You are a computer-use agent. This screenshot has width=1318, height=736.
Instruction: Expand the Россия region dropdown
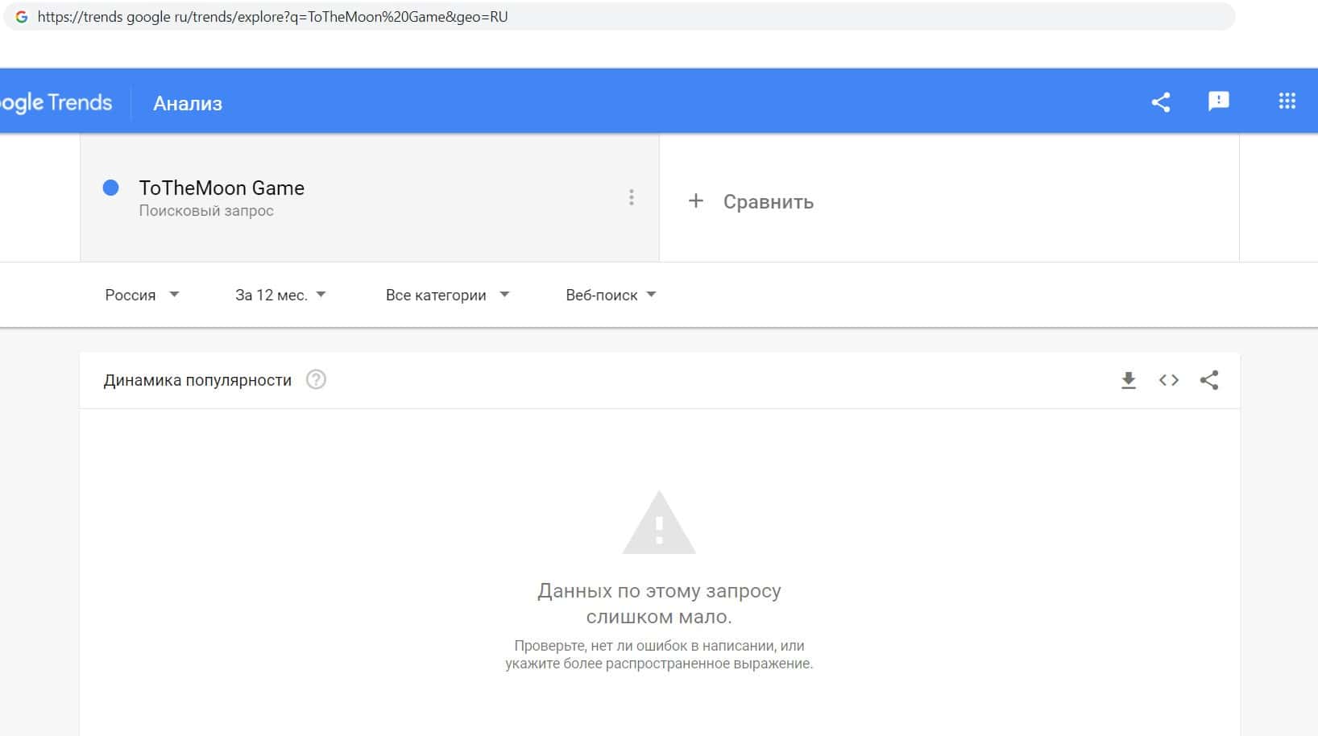click(x=142, y=295)
